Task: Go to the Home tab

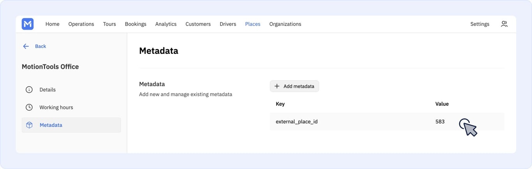Action: click(53, 24)
